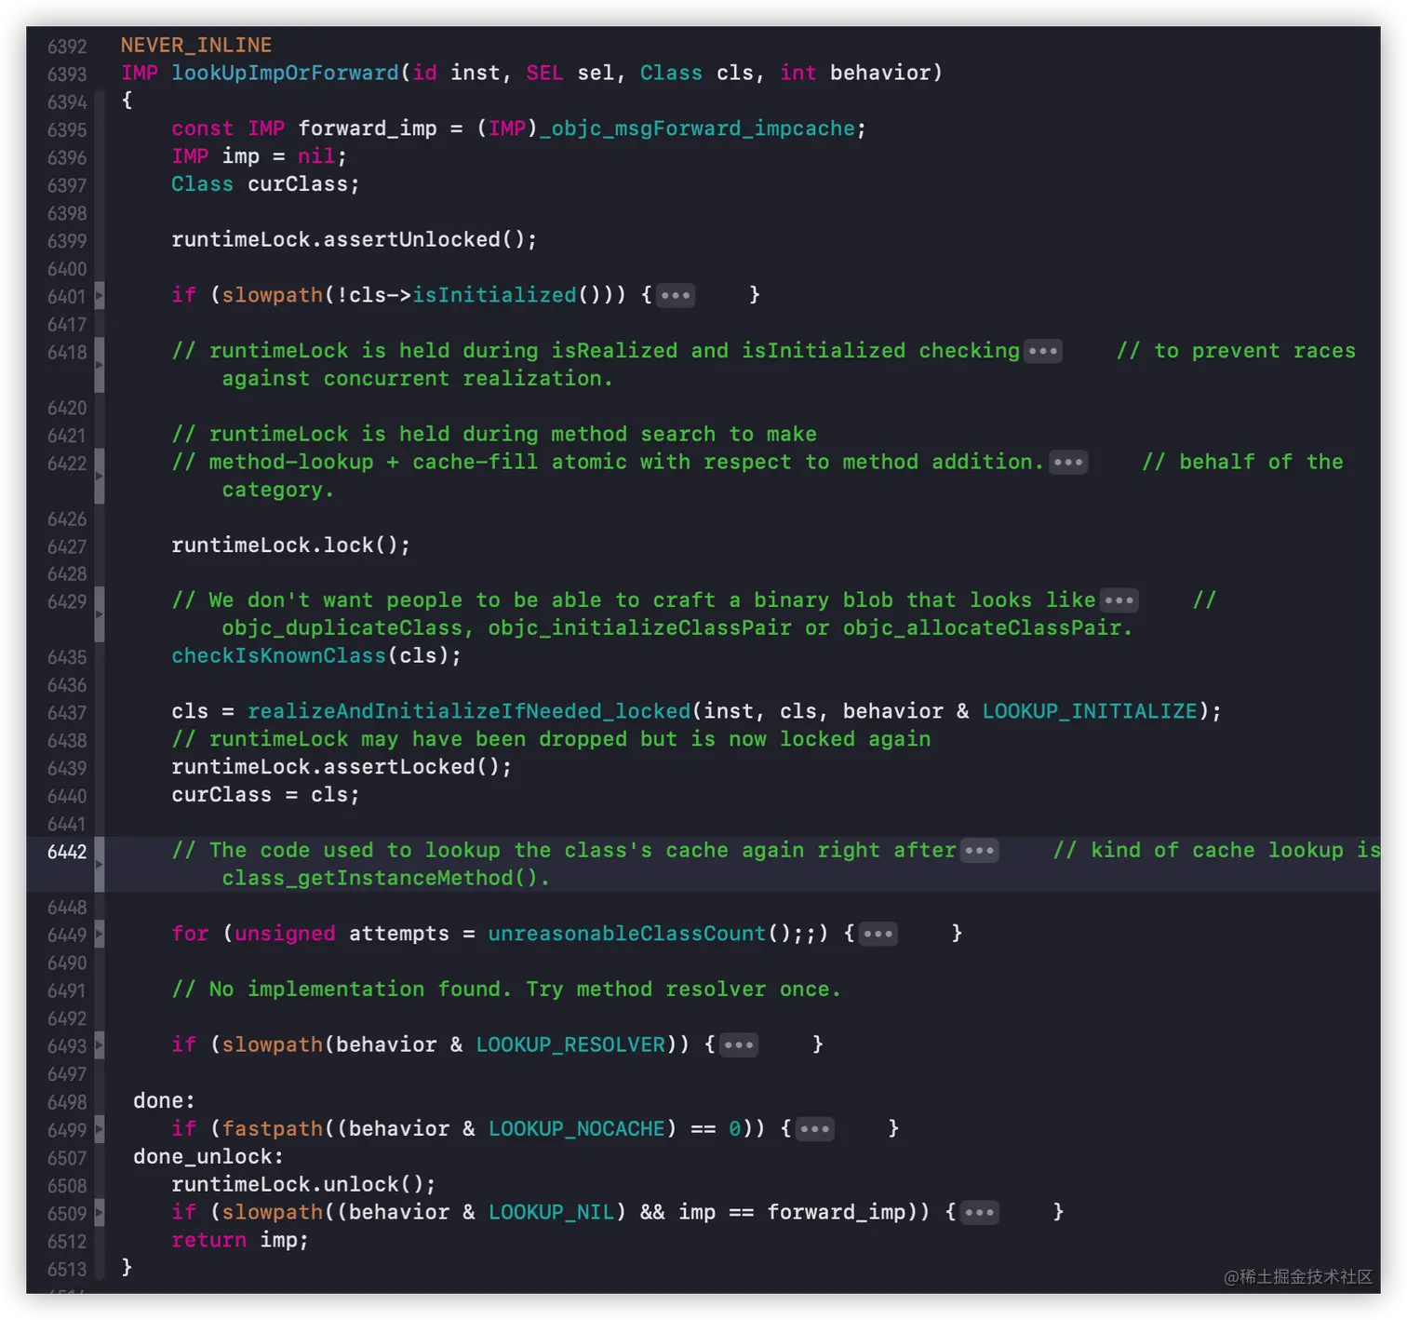The width and height of the screenshot is (1407, 1320).
Task: Click runtimeLock.assertLocked() call
Action: 342,768
